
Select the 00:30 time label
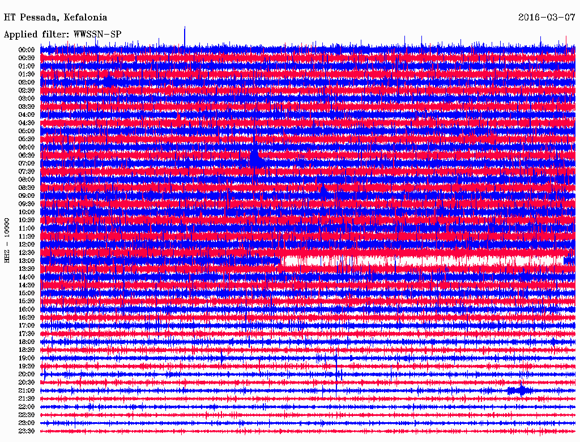(x=27, y=58)
